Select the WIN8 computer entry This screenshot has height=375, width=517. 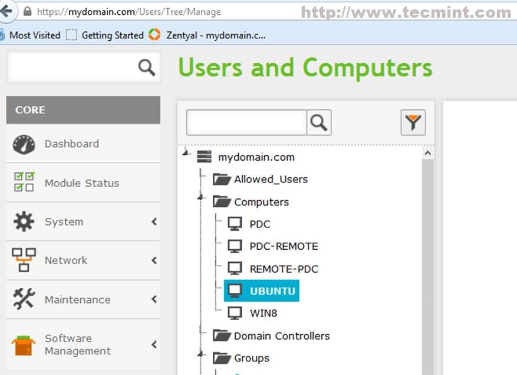253,313
